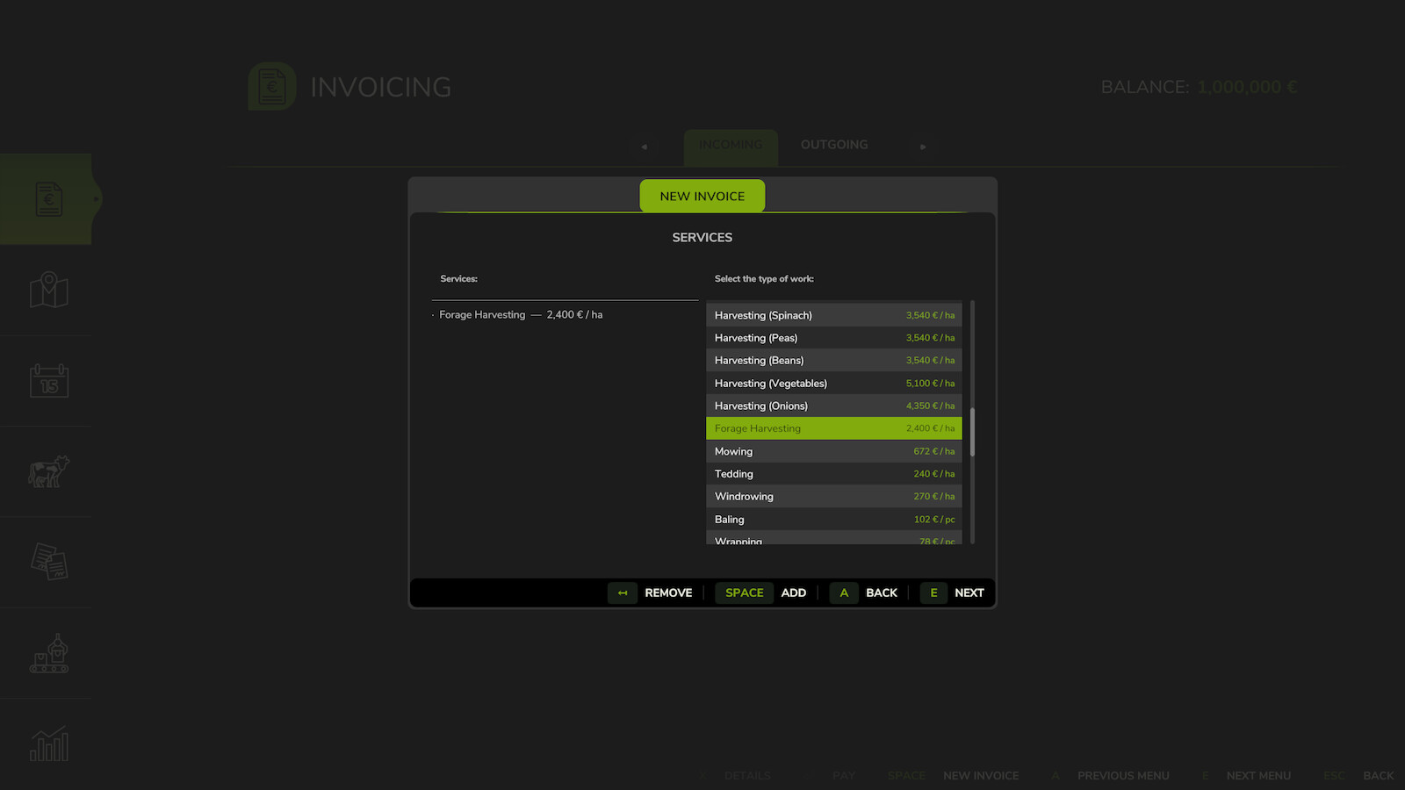Open the statistics bar-chart icon
The height and width of the screenshot is (790, 1405).
pyautogui.click(x=48, y=743)
